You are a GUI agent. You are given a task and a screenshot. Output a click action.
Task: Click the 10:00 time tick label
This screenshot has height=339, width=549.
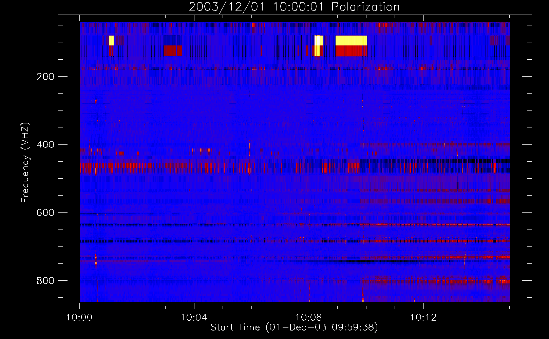point(79,318)
